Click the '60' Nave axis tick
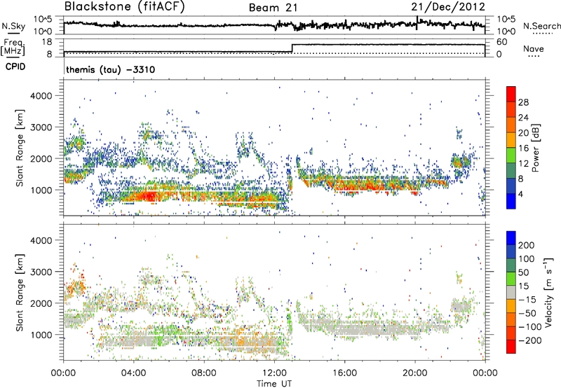Viewport: 561px width, 388px height. pos(502,42)
